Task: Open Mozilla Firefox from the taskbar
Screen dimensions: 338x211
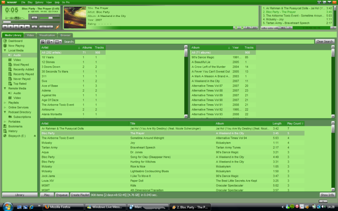Action: [63, 207]
